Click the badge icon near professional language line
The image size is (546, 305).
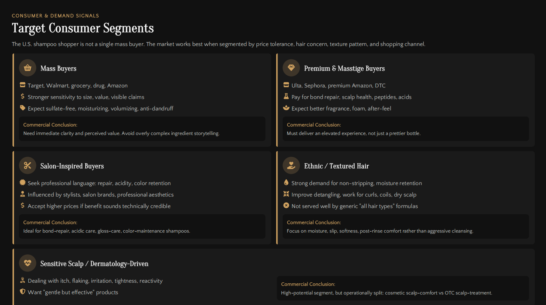(x=22, y=182)
